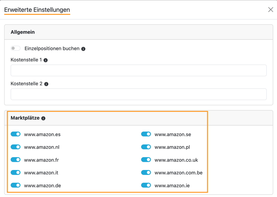Click info icon next to Marktplätze

coord(43,118)
